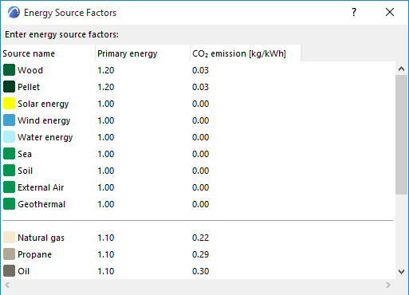This screenshot has width=409, height=295.
Task: Close the Energy Source Factors dialog
Action: [390, 12]
